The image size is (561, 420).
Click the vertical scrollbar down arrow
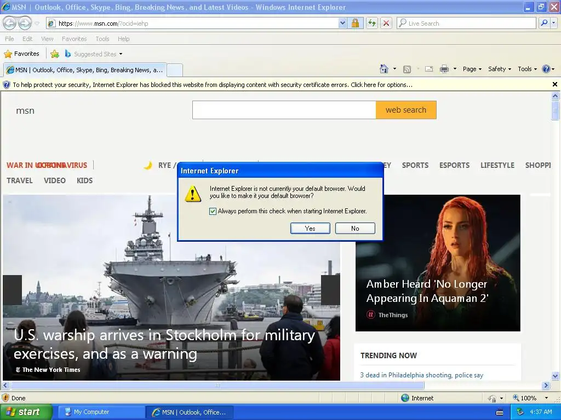tap(555, 376)
